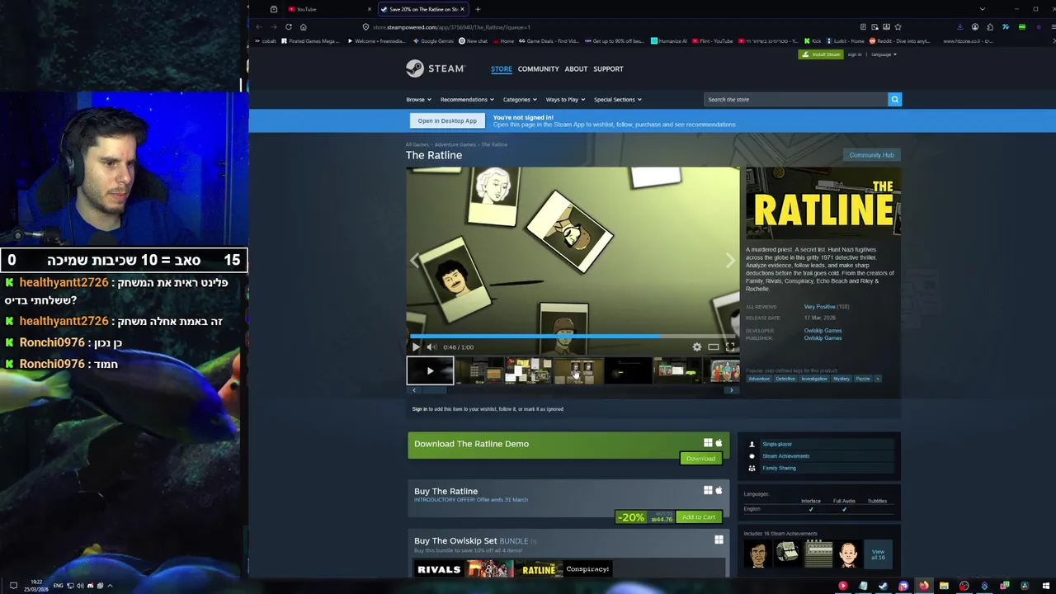
Task: Mute the trailer volume icon
Action: pyautogui.click(x=431, y=347)
